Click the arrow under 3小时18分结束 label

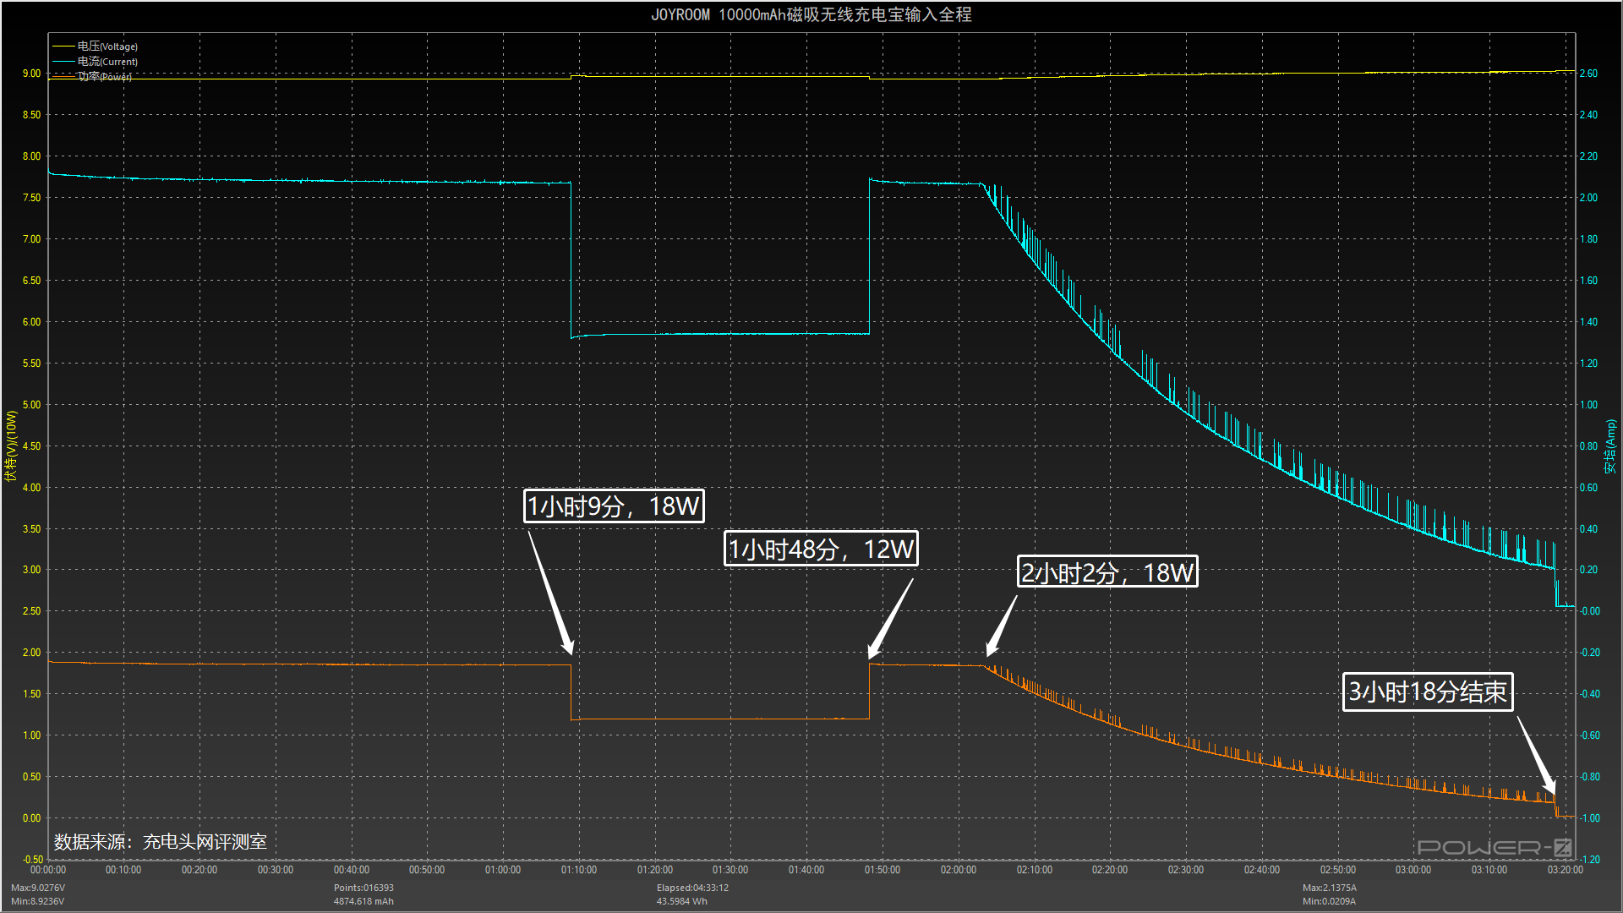(1536, 755)
